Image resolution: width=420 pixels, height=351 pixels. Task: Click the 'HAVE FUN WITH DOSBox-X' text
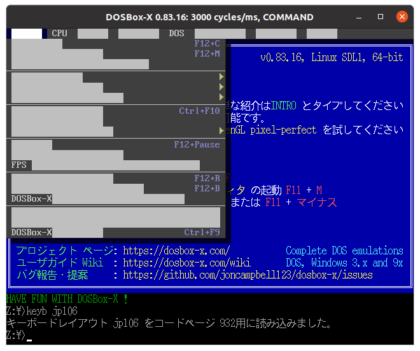tap(67, 299)
